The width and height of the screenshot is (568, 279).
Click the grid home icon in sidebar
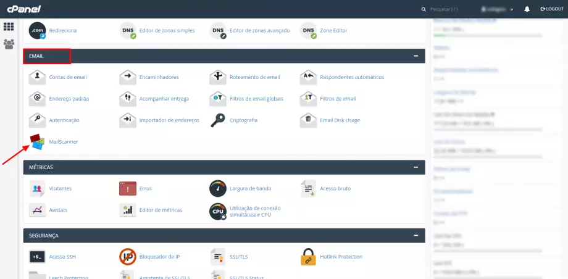(9, 27)
